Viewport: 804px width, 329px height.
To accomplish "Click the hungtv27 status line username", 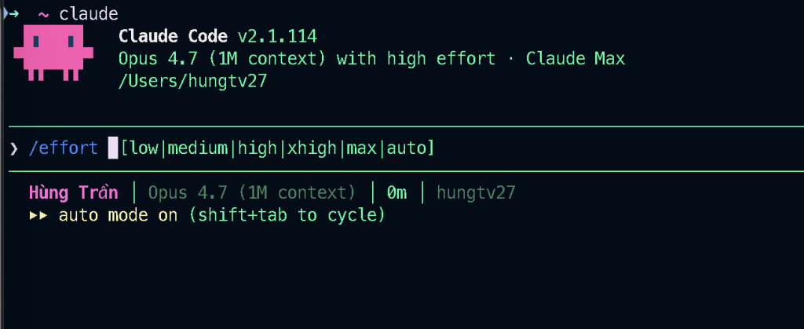I will point(477,192).
